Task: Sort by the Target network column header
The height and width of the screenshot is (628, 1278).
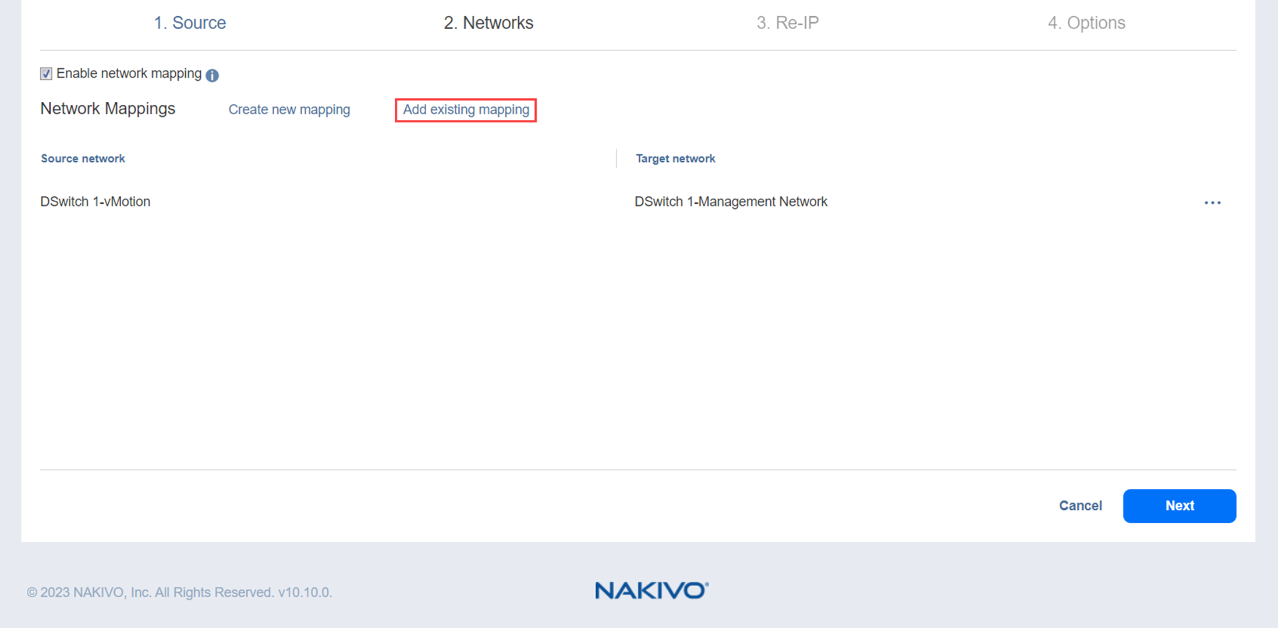Action: coord(675,158)
